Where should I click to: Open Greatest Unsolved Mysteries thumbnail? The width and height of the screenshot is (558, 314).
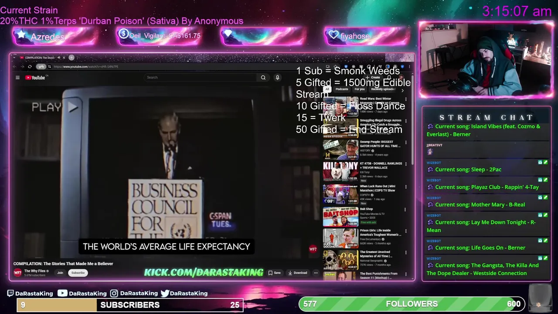pyautogui.click(x=340, y=260)
